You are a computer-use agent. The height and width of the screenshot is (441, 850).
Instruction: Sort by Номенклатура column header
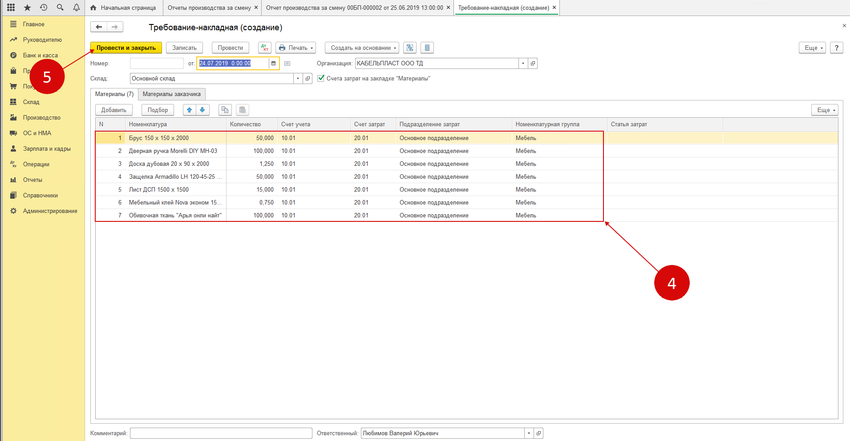176,124
